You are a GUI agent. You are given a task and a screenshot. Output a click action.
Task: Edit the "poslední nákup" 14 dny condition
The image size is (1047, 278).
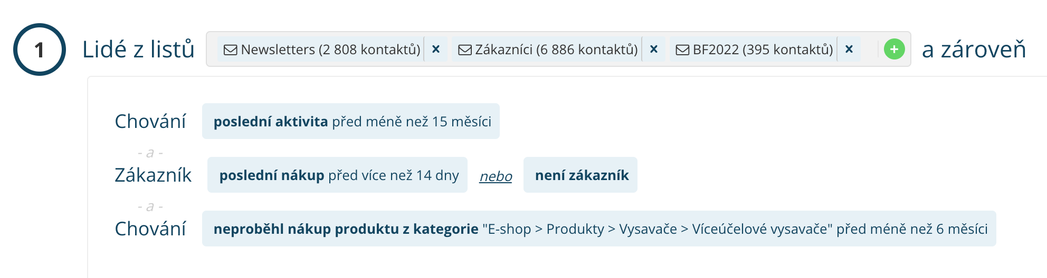point(338,175)
